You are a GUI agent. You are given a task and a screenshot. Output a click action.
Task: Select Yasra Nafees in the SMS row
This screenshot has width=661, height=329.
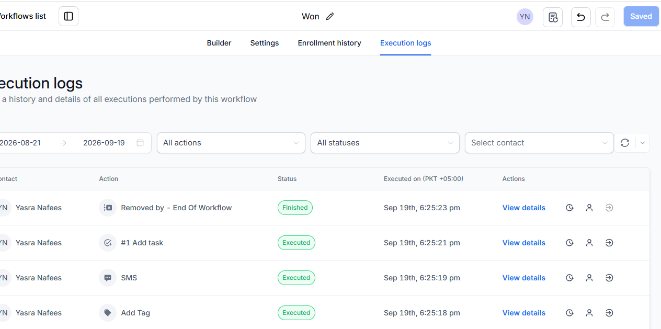pyautogui.click(x=39, y=278)
